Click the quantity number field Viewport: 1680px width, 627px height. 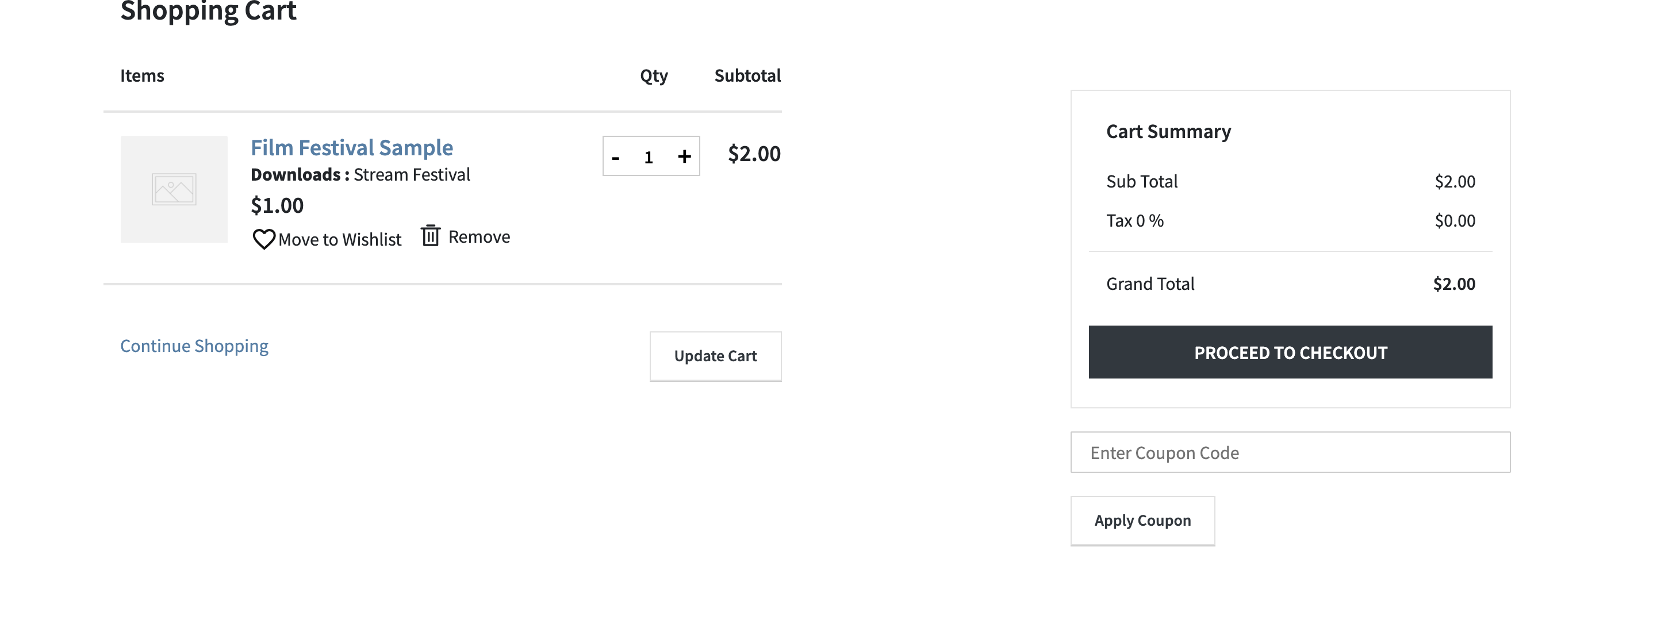tap(649, 157)
